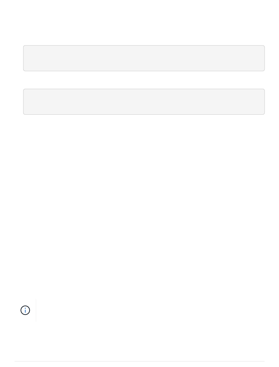The height and width of the screenshot is (367, 279).
Task: Click the first code box's lower-left rounded corner
Action: [24, 70]
